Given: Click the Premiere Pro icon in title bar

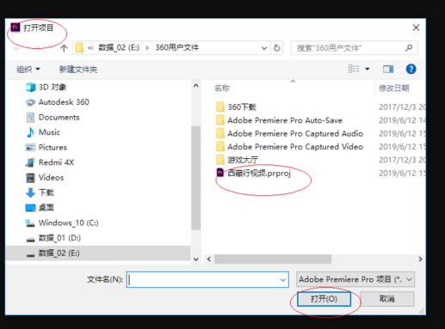Looking at the screenshot, I should (15, 27).
